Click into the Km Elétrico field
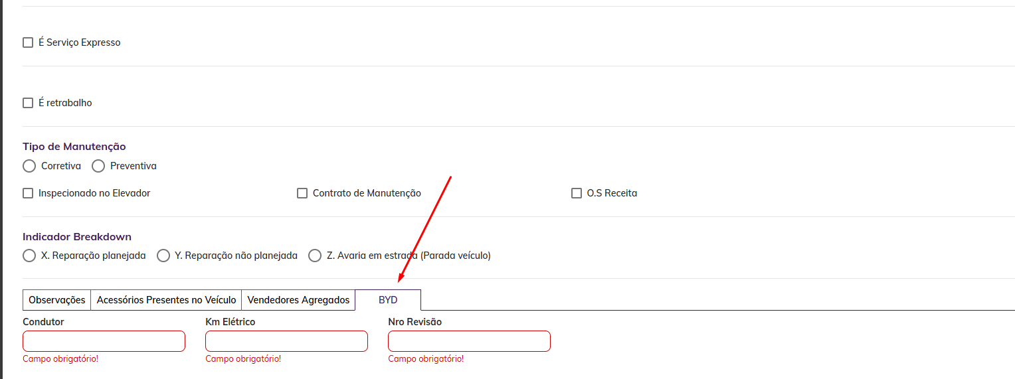The height and width of the screenshot is (379, 1015). (286, 341)
